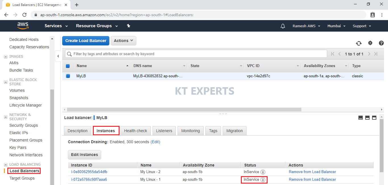Open the browser extension icon in toolbar
This screenshot has width=388, height=185.
[x=373, y=15]
